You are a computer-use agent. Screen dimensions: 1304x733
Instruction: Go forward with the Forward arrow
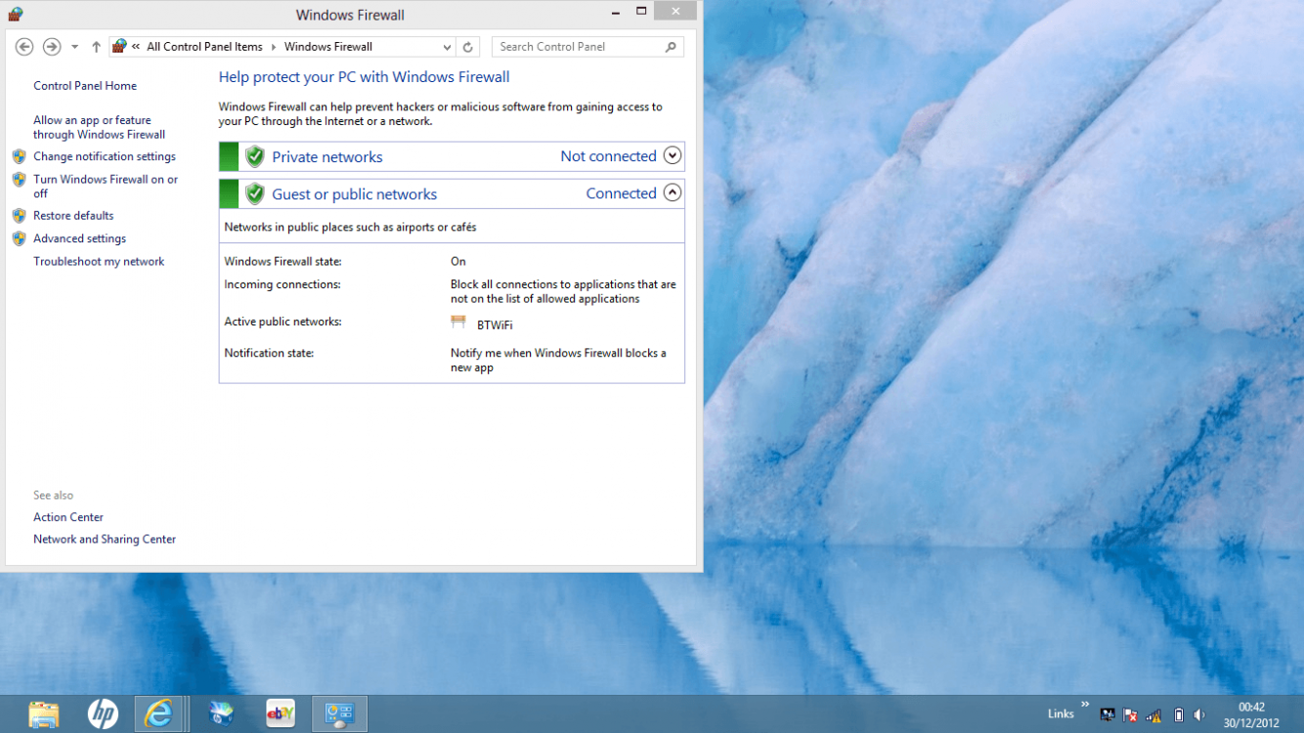[52, 47]
